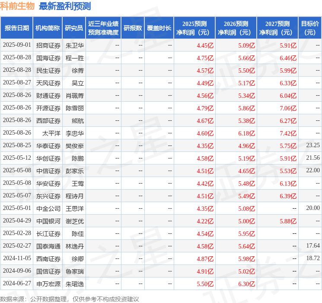
Task: Click the target price 20.00
Action: [x=313, y=208]
